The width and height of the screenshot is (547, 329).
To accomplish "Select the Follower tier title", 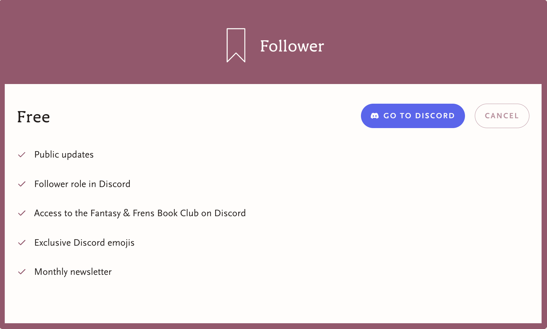I will [x=292, y=46].
